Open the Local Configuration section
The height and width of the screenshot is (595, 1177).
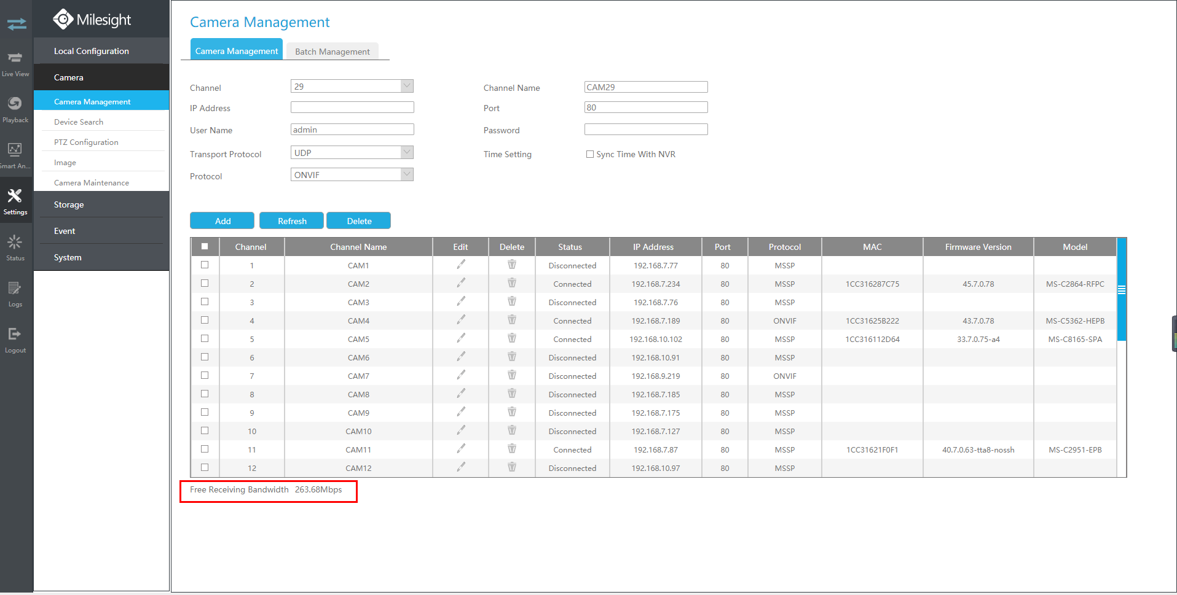(x=101, y=51)
